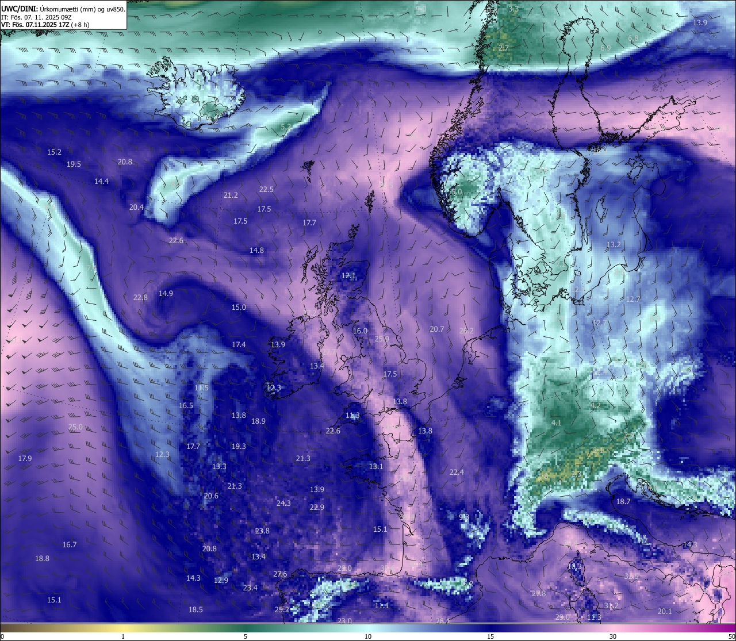Click the 20.6 value label
Screen dimensions: 736x641
211,496
